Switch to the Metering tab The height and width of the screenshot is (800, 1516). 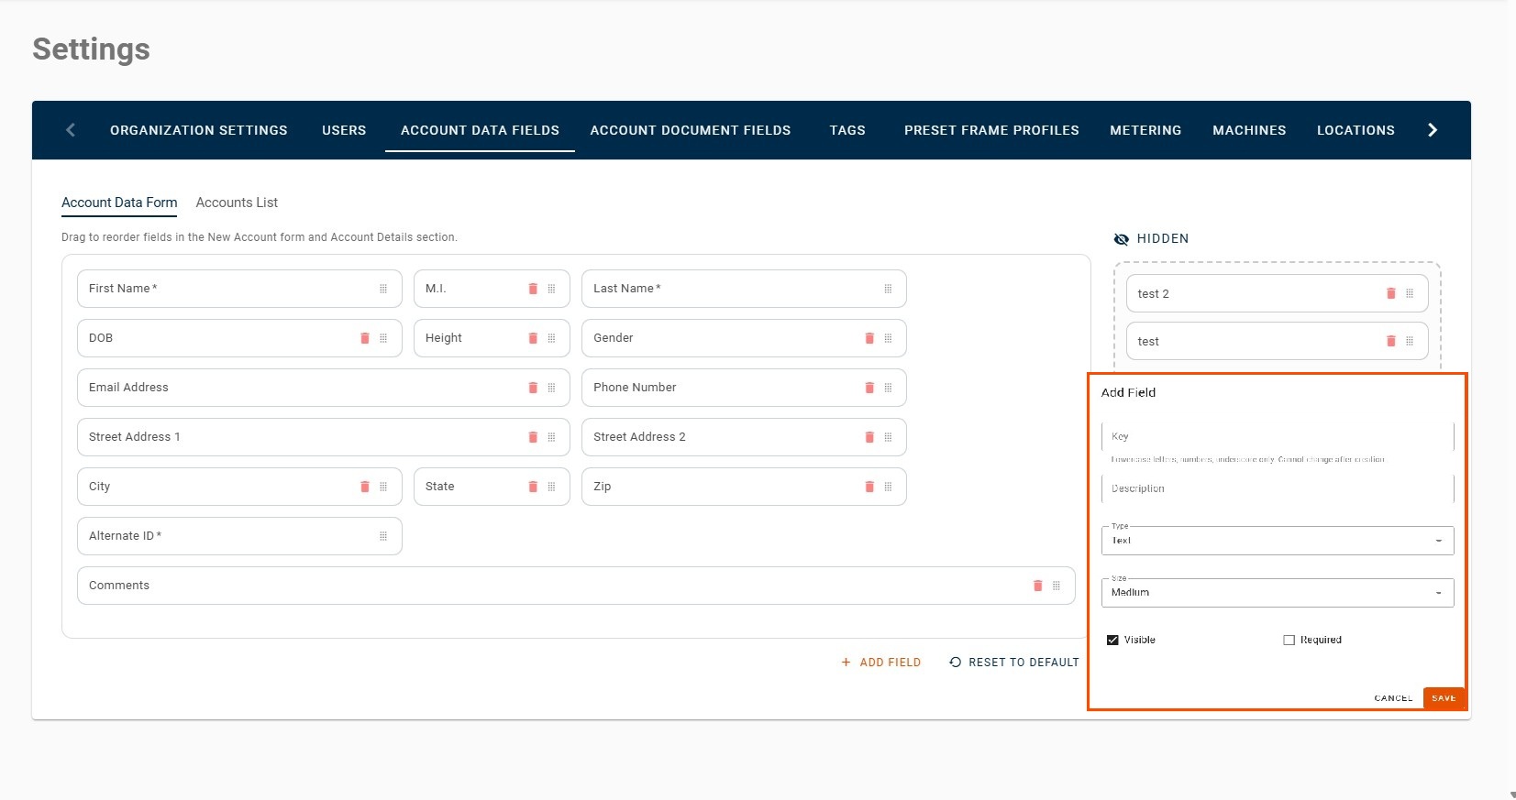[1145, 130]
